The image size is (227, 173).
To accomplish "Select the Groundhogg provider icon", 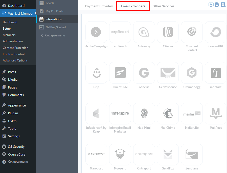I will [192, 73].
